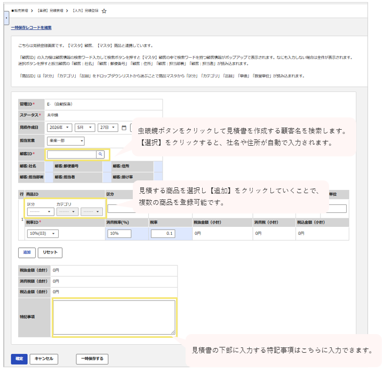Select the 0円 under 税抜金額(小計)
This screenshot has height=372, width=384.
(198, 234)
